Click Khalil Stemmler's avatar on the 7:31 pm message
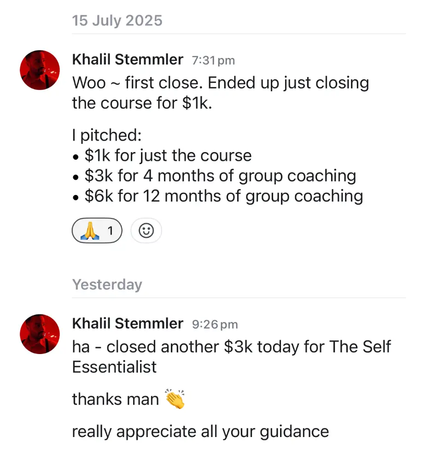Image resolution: width=426 pixels, height=461 pixels. 40,70
